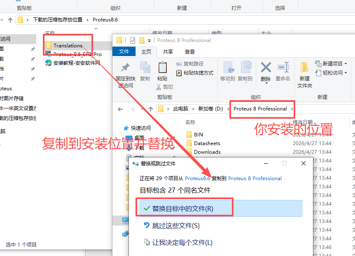Click the Properties checkmark icon in title bar

[133, 40]
